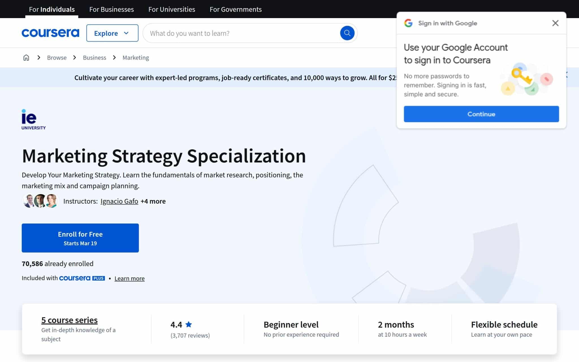Click the Coursera logo

click(x=50, y=33)
